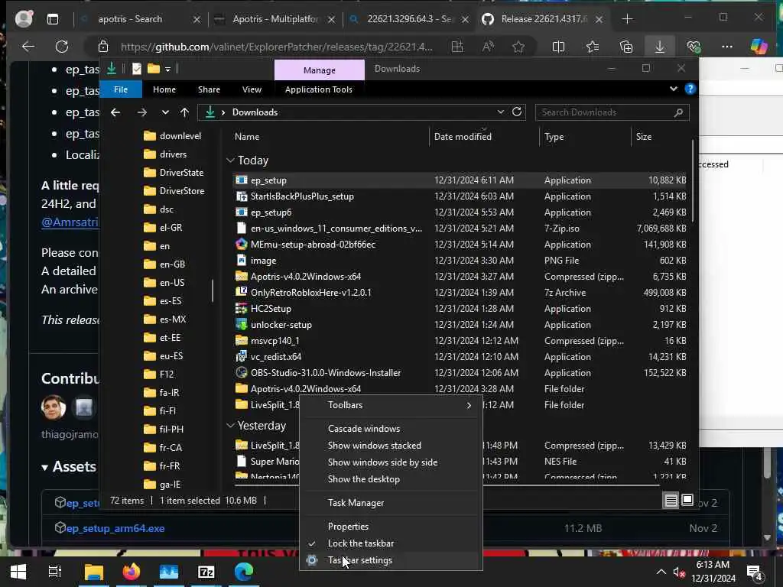The height and width of the screenshot is (587, 783).
Task: Switch Explorer to details view icon
Action: 671,500
